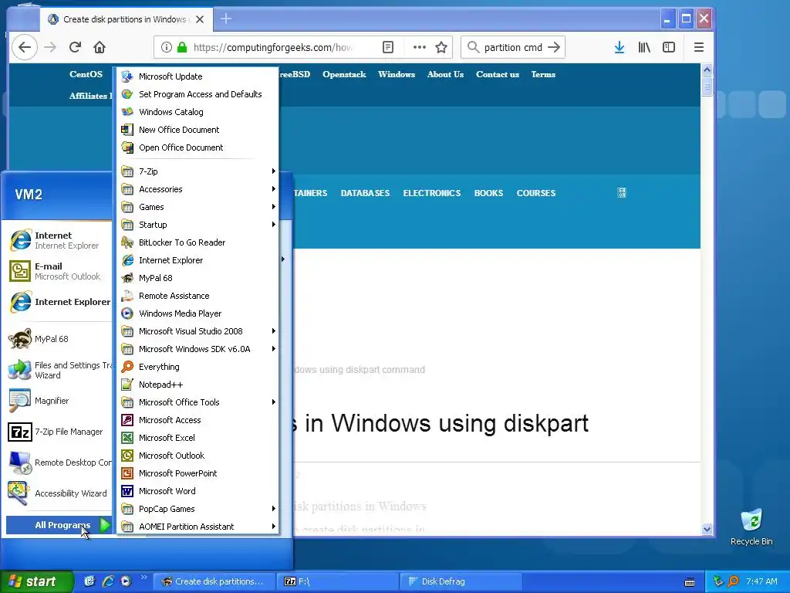
Task: Reload the page with the refresh icon
Action: (x=75, y=47)
